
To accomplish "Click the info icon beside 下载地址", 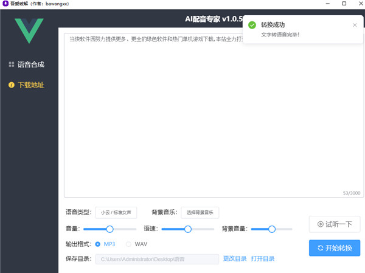I will point(11,85).
